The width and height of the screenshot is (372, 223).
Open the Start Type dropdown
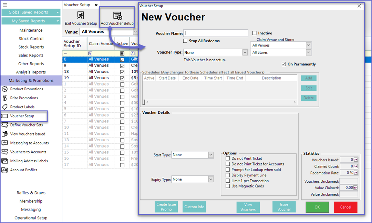(x=211, y=155)
